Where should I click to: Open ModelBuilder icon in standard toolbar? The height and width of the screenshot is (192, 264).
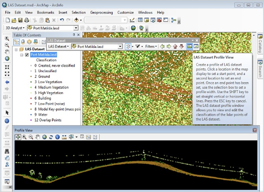point(174,20)
